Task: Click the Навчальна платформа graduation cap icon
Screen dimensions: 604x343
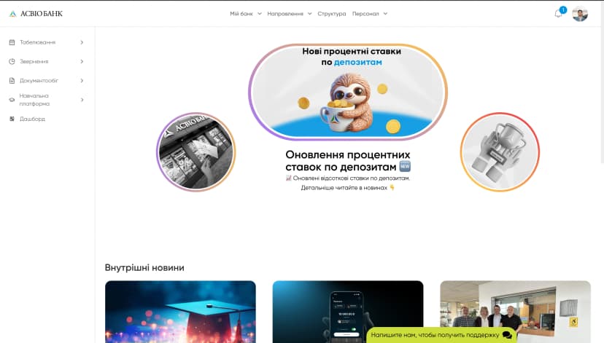Action: [12, 100]
